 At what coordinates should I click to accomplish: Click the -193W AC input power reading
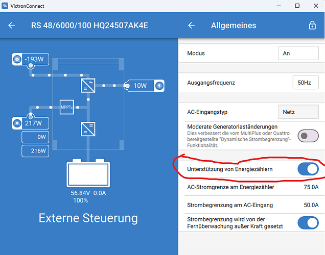pyautogui.click(x=34, y=59)
